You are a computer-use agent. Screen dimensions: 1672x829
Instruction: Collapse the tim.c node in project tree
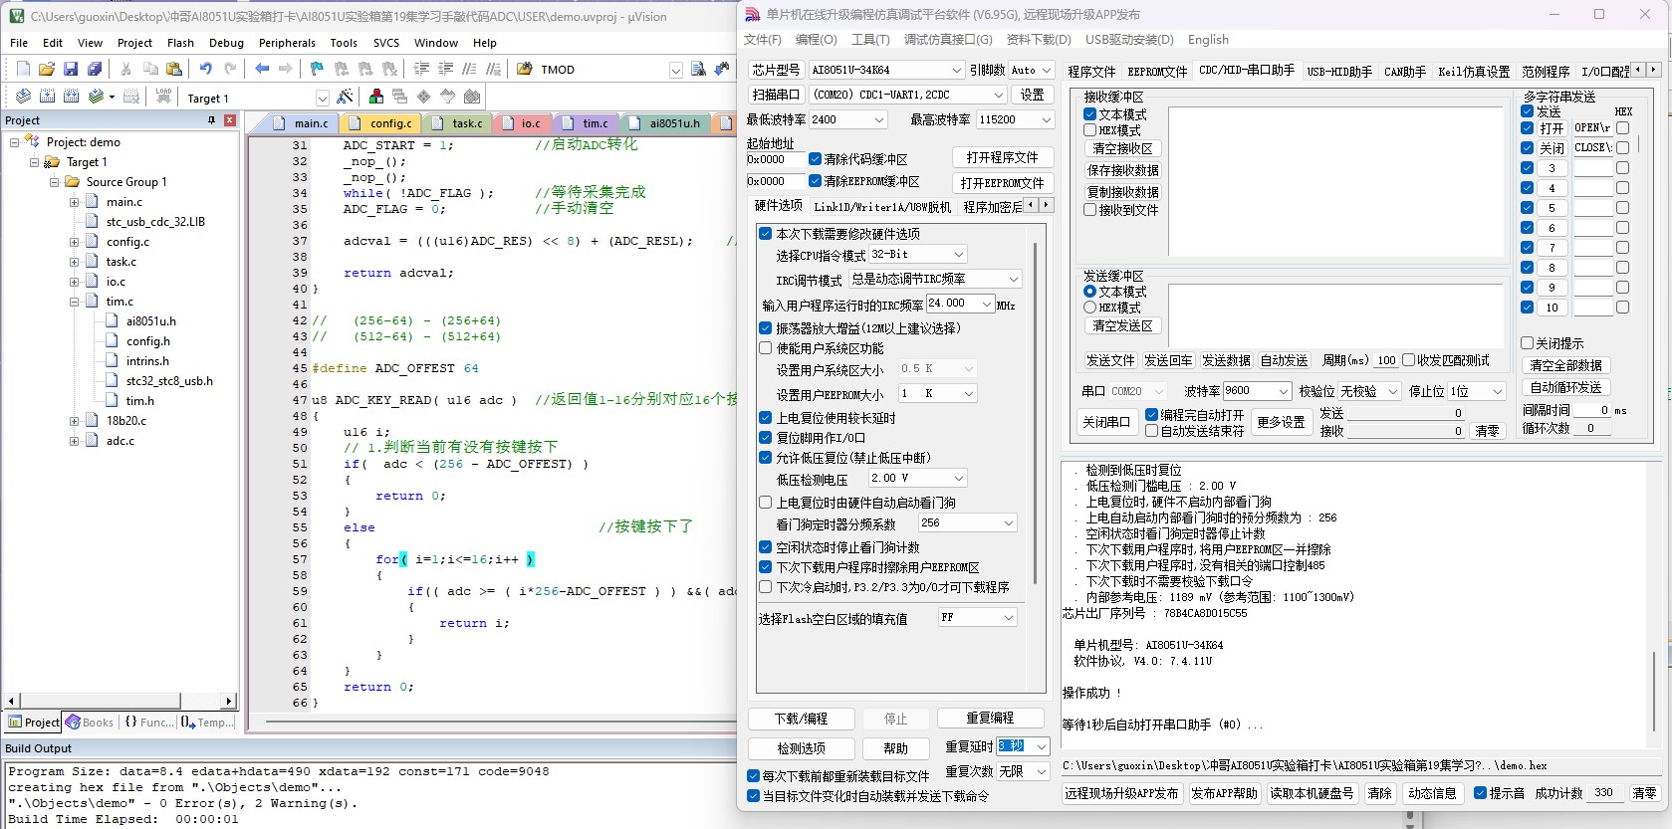pos(74,302)
